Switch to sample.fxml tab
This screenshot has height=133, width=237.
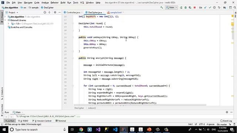[x=116, y=12]
